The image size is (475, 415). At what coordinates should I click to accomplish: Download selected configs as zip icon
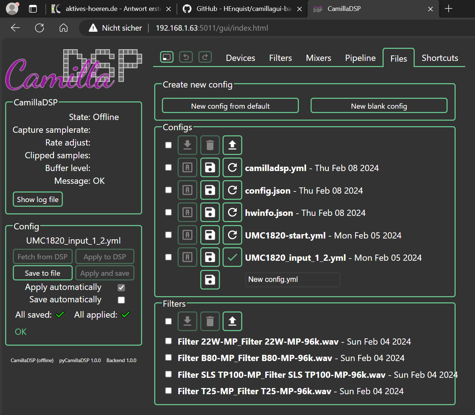point(187,145)
